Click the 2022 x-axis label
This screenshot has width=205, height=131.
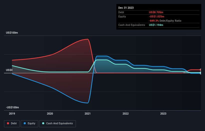pos(126,114)
